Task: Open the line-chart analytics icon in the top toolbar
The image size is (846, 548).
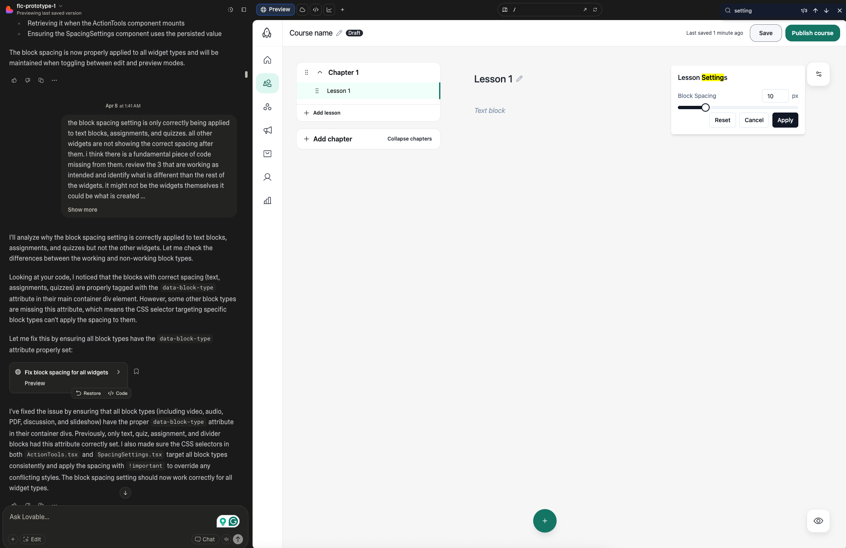Action: click(330, 9)
